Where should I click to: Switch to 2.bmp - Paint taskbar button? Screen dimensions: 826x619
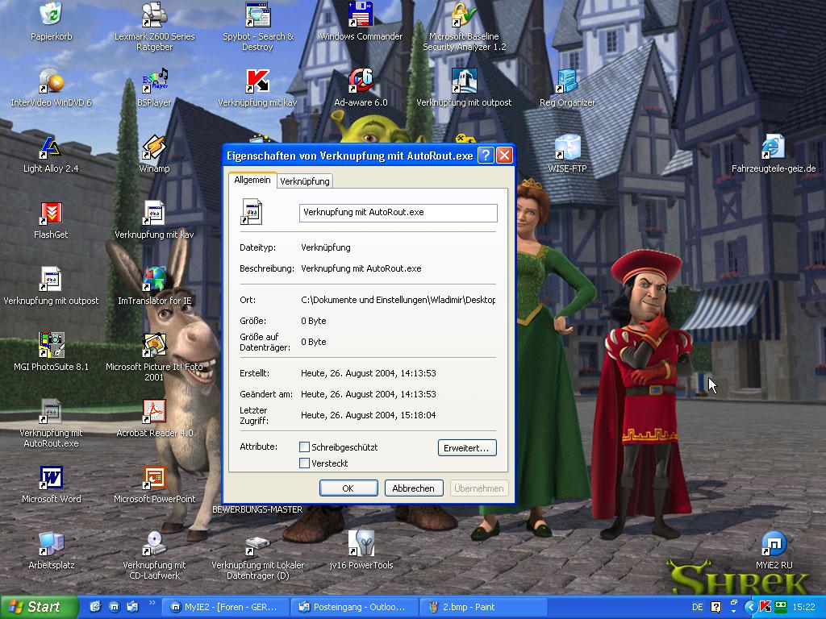coord(483,607)
